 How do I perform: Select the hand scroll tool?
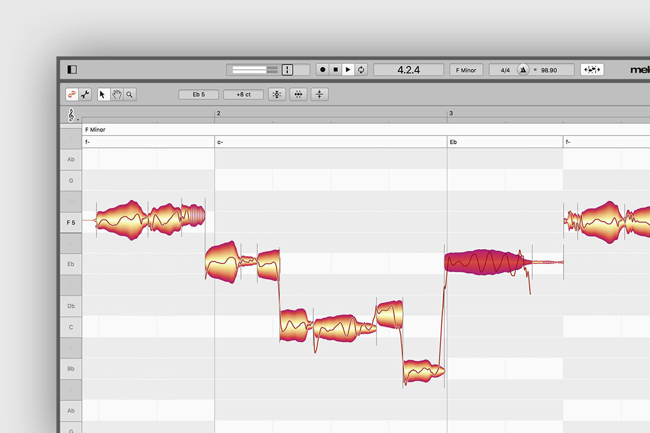pyautogui.click(x=116, y=95)
